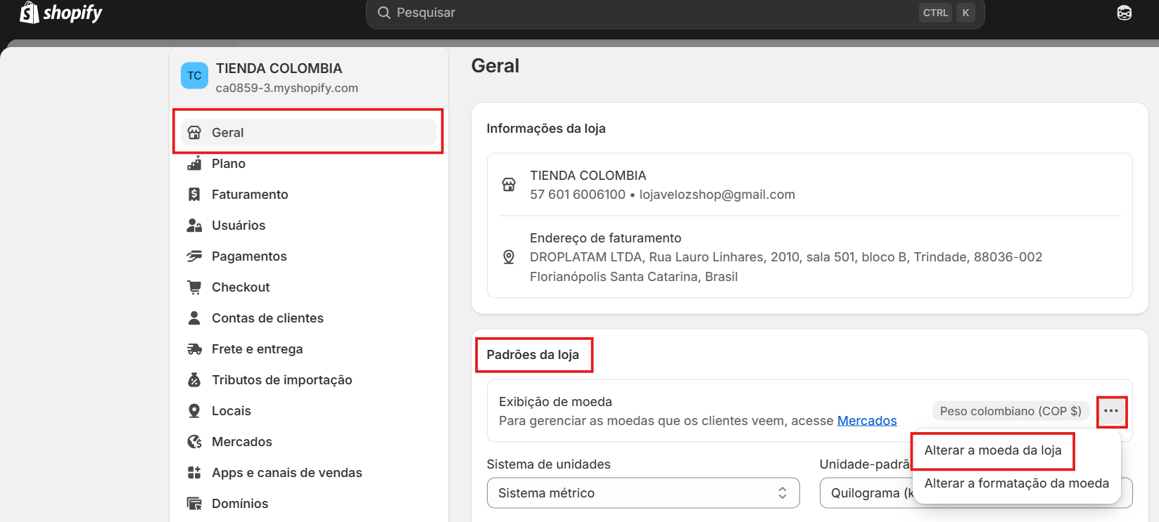Open the Geral settings page
1159x522 pixels.
click(x=308, y=133)
